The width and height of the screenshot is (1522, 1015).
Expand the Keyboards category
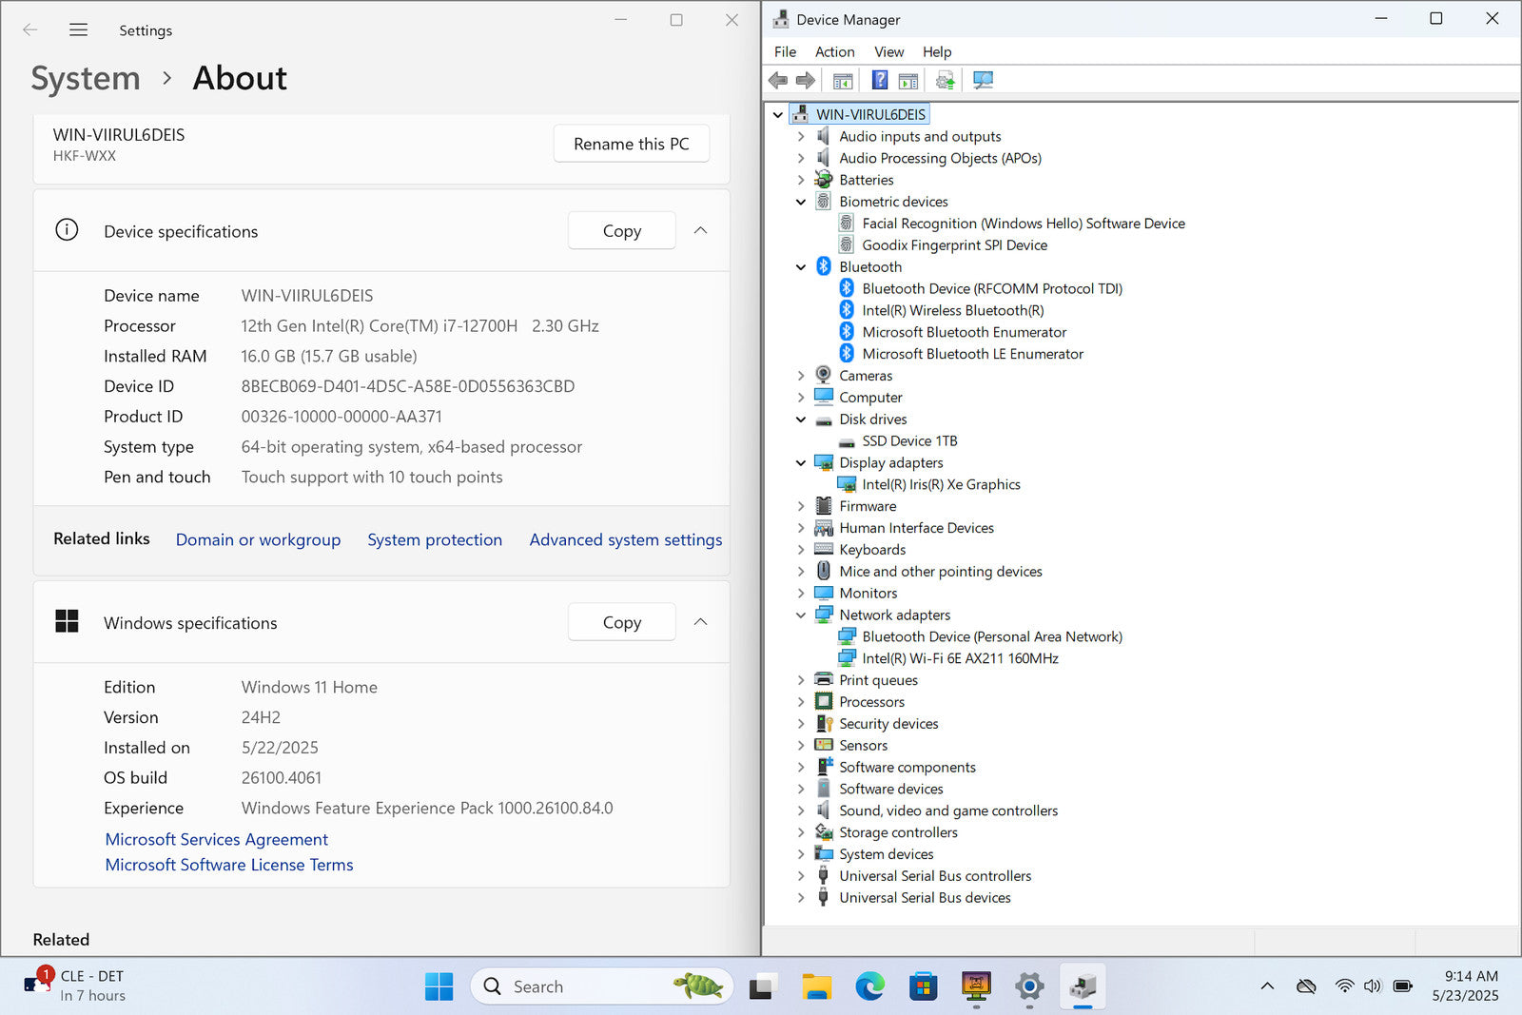(x=801, y=550)
